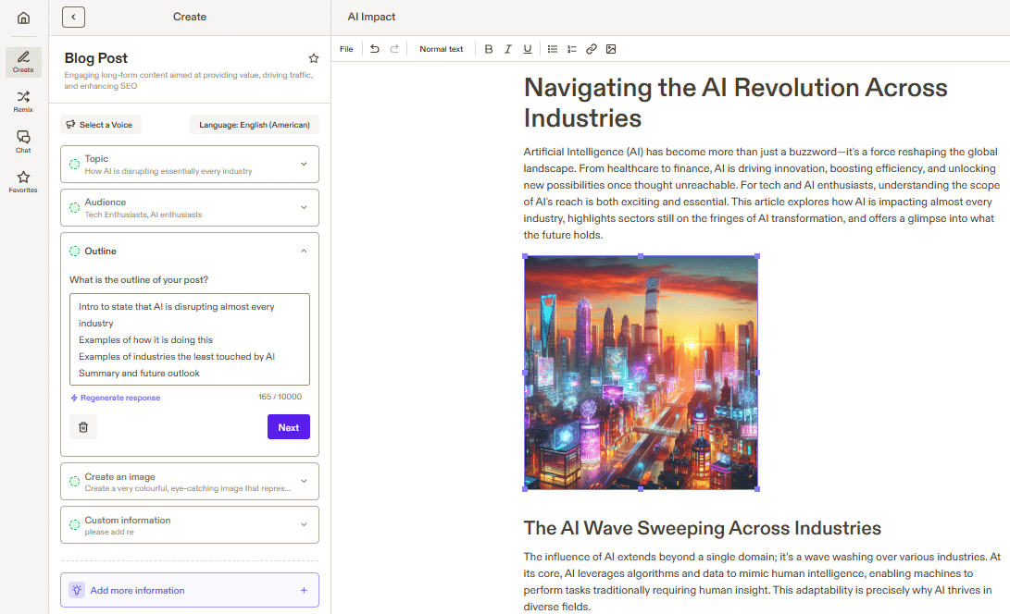1010x614 pixels.
Task: Insert an image from toolbar
Action: coord(611,49)
